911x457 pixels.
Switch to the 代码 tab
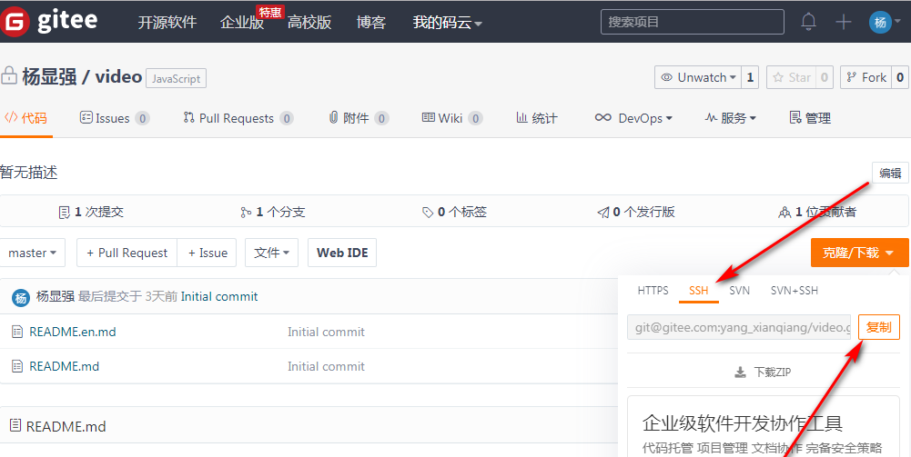(x=26, y=118)
